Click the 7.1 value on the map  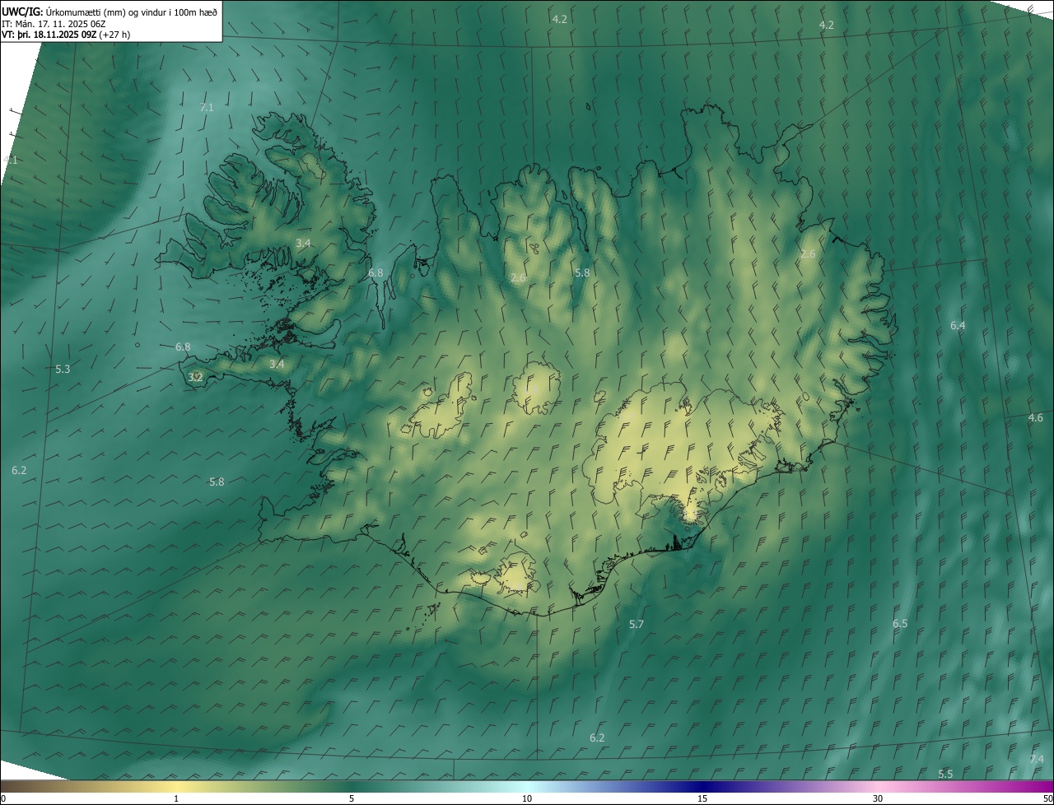pos(207,108)
